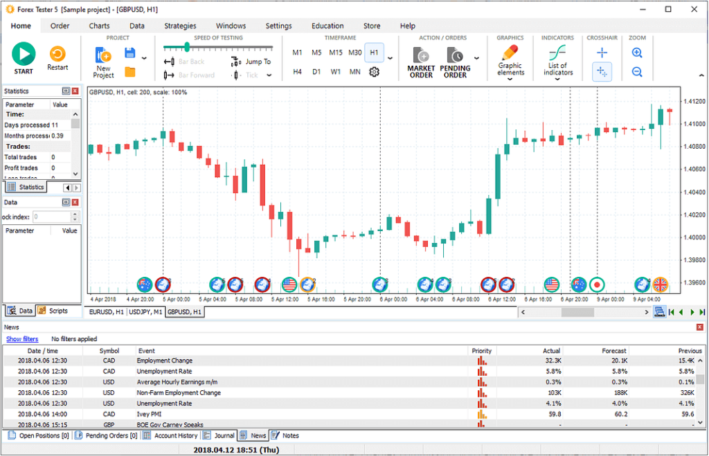Zoom in on the chart
This screenshot has width=709, height=456.
coord(636,52)
